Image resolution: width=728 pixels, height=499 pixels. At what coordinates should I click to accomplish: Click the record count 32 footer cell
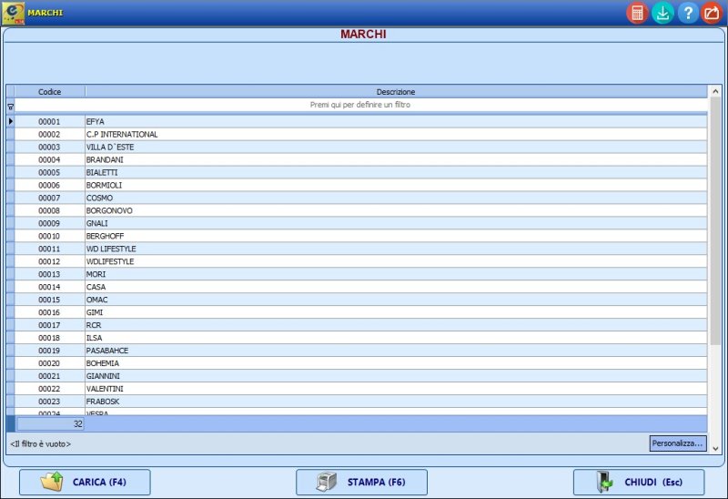point(50,423)
